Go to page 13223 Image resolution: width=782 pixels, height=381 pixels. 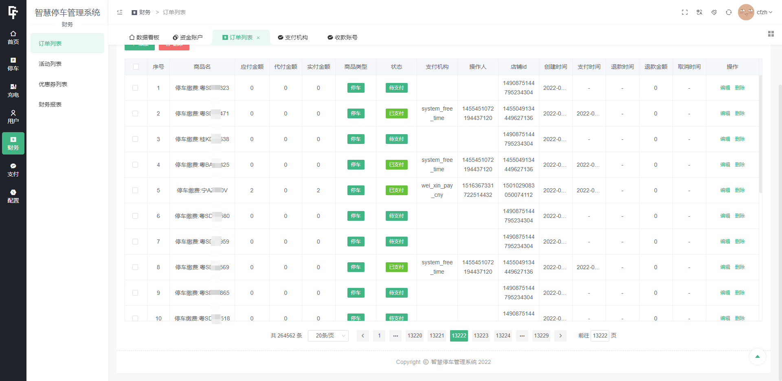(481, 335)
